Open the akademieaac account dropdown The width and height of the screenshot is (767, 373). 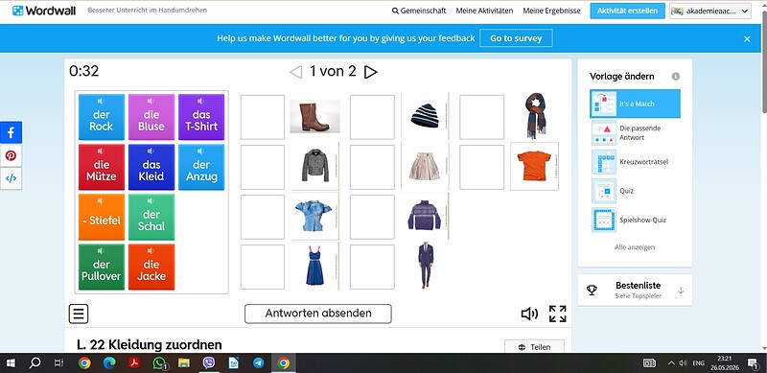710,11
